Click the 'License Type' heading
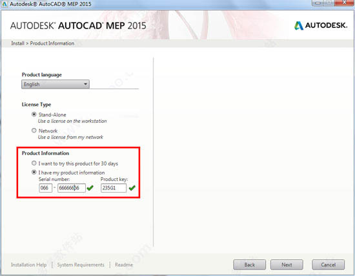Image resolution: width=355 pixels, height=276 pixels. (36, 105)
